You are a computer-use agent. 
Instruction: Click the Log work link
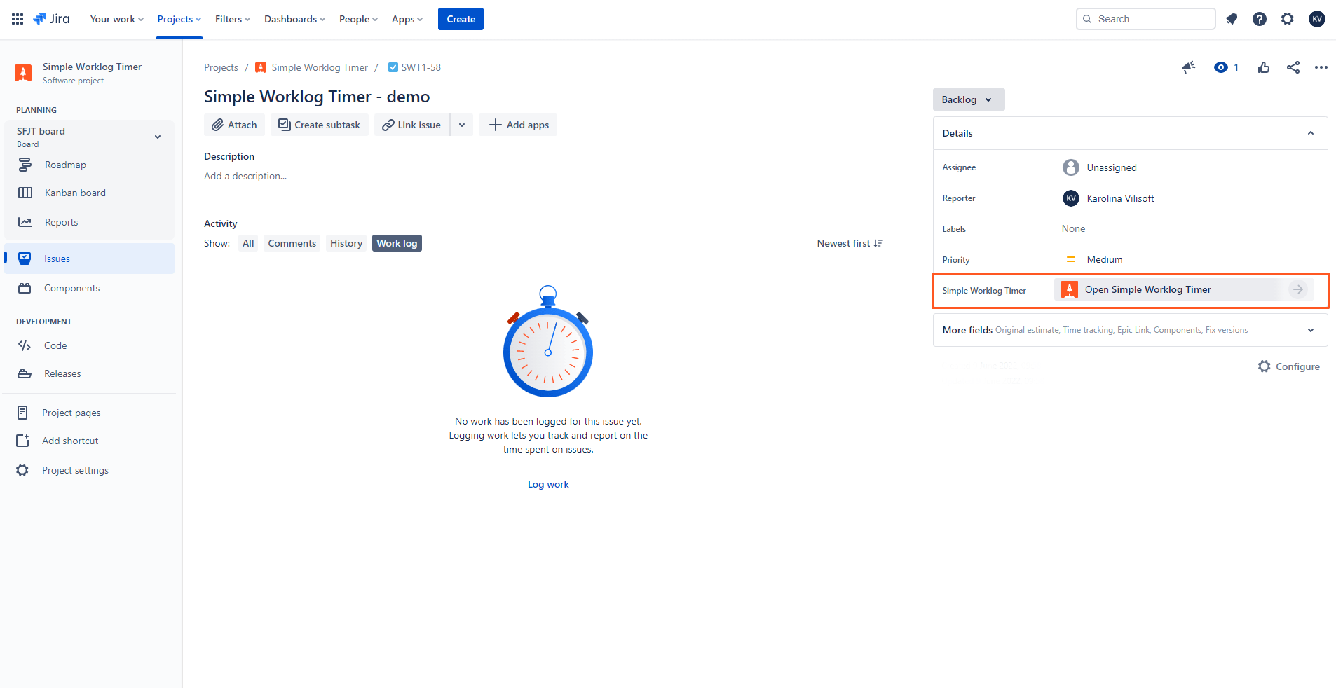[548, 484]
